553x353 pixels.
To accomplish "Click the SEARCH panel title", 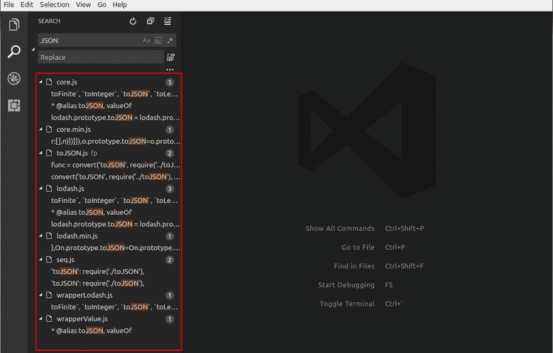I will [49, 21].
